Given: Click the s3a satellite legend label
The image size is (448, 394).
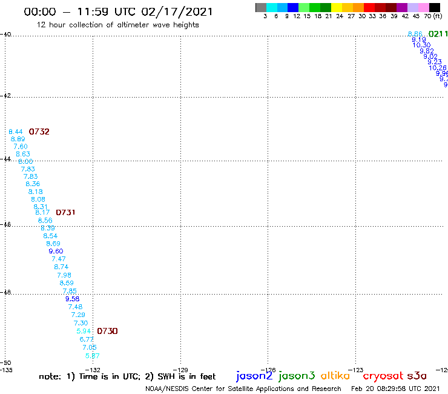Looking at the screenshot, I should click(x=417, y=376).
